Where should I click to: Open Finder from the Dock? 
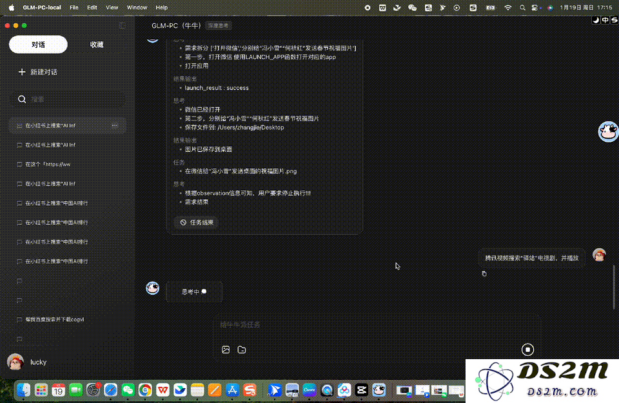(24, 390)
